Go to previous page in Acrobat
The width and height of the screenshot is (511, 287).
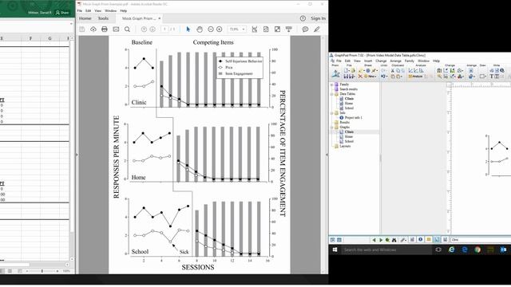pos(144,29)
